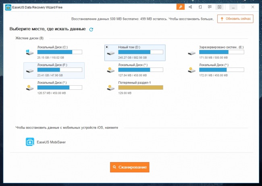Click the Жёсткие диски (8) section header
Screen dimensions: 262x186
(29, 38)
